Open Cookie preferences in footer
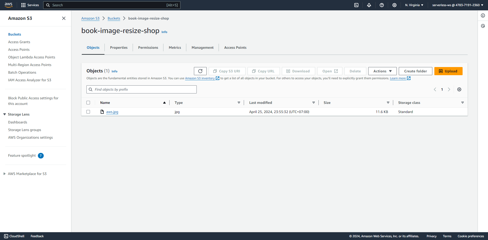 coord(471,236)
